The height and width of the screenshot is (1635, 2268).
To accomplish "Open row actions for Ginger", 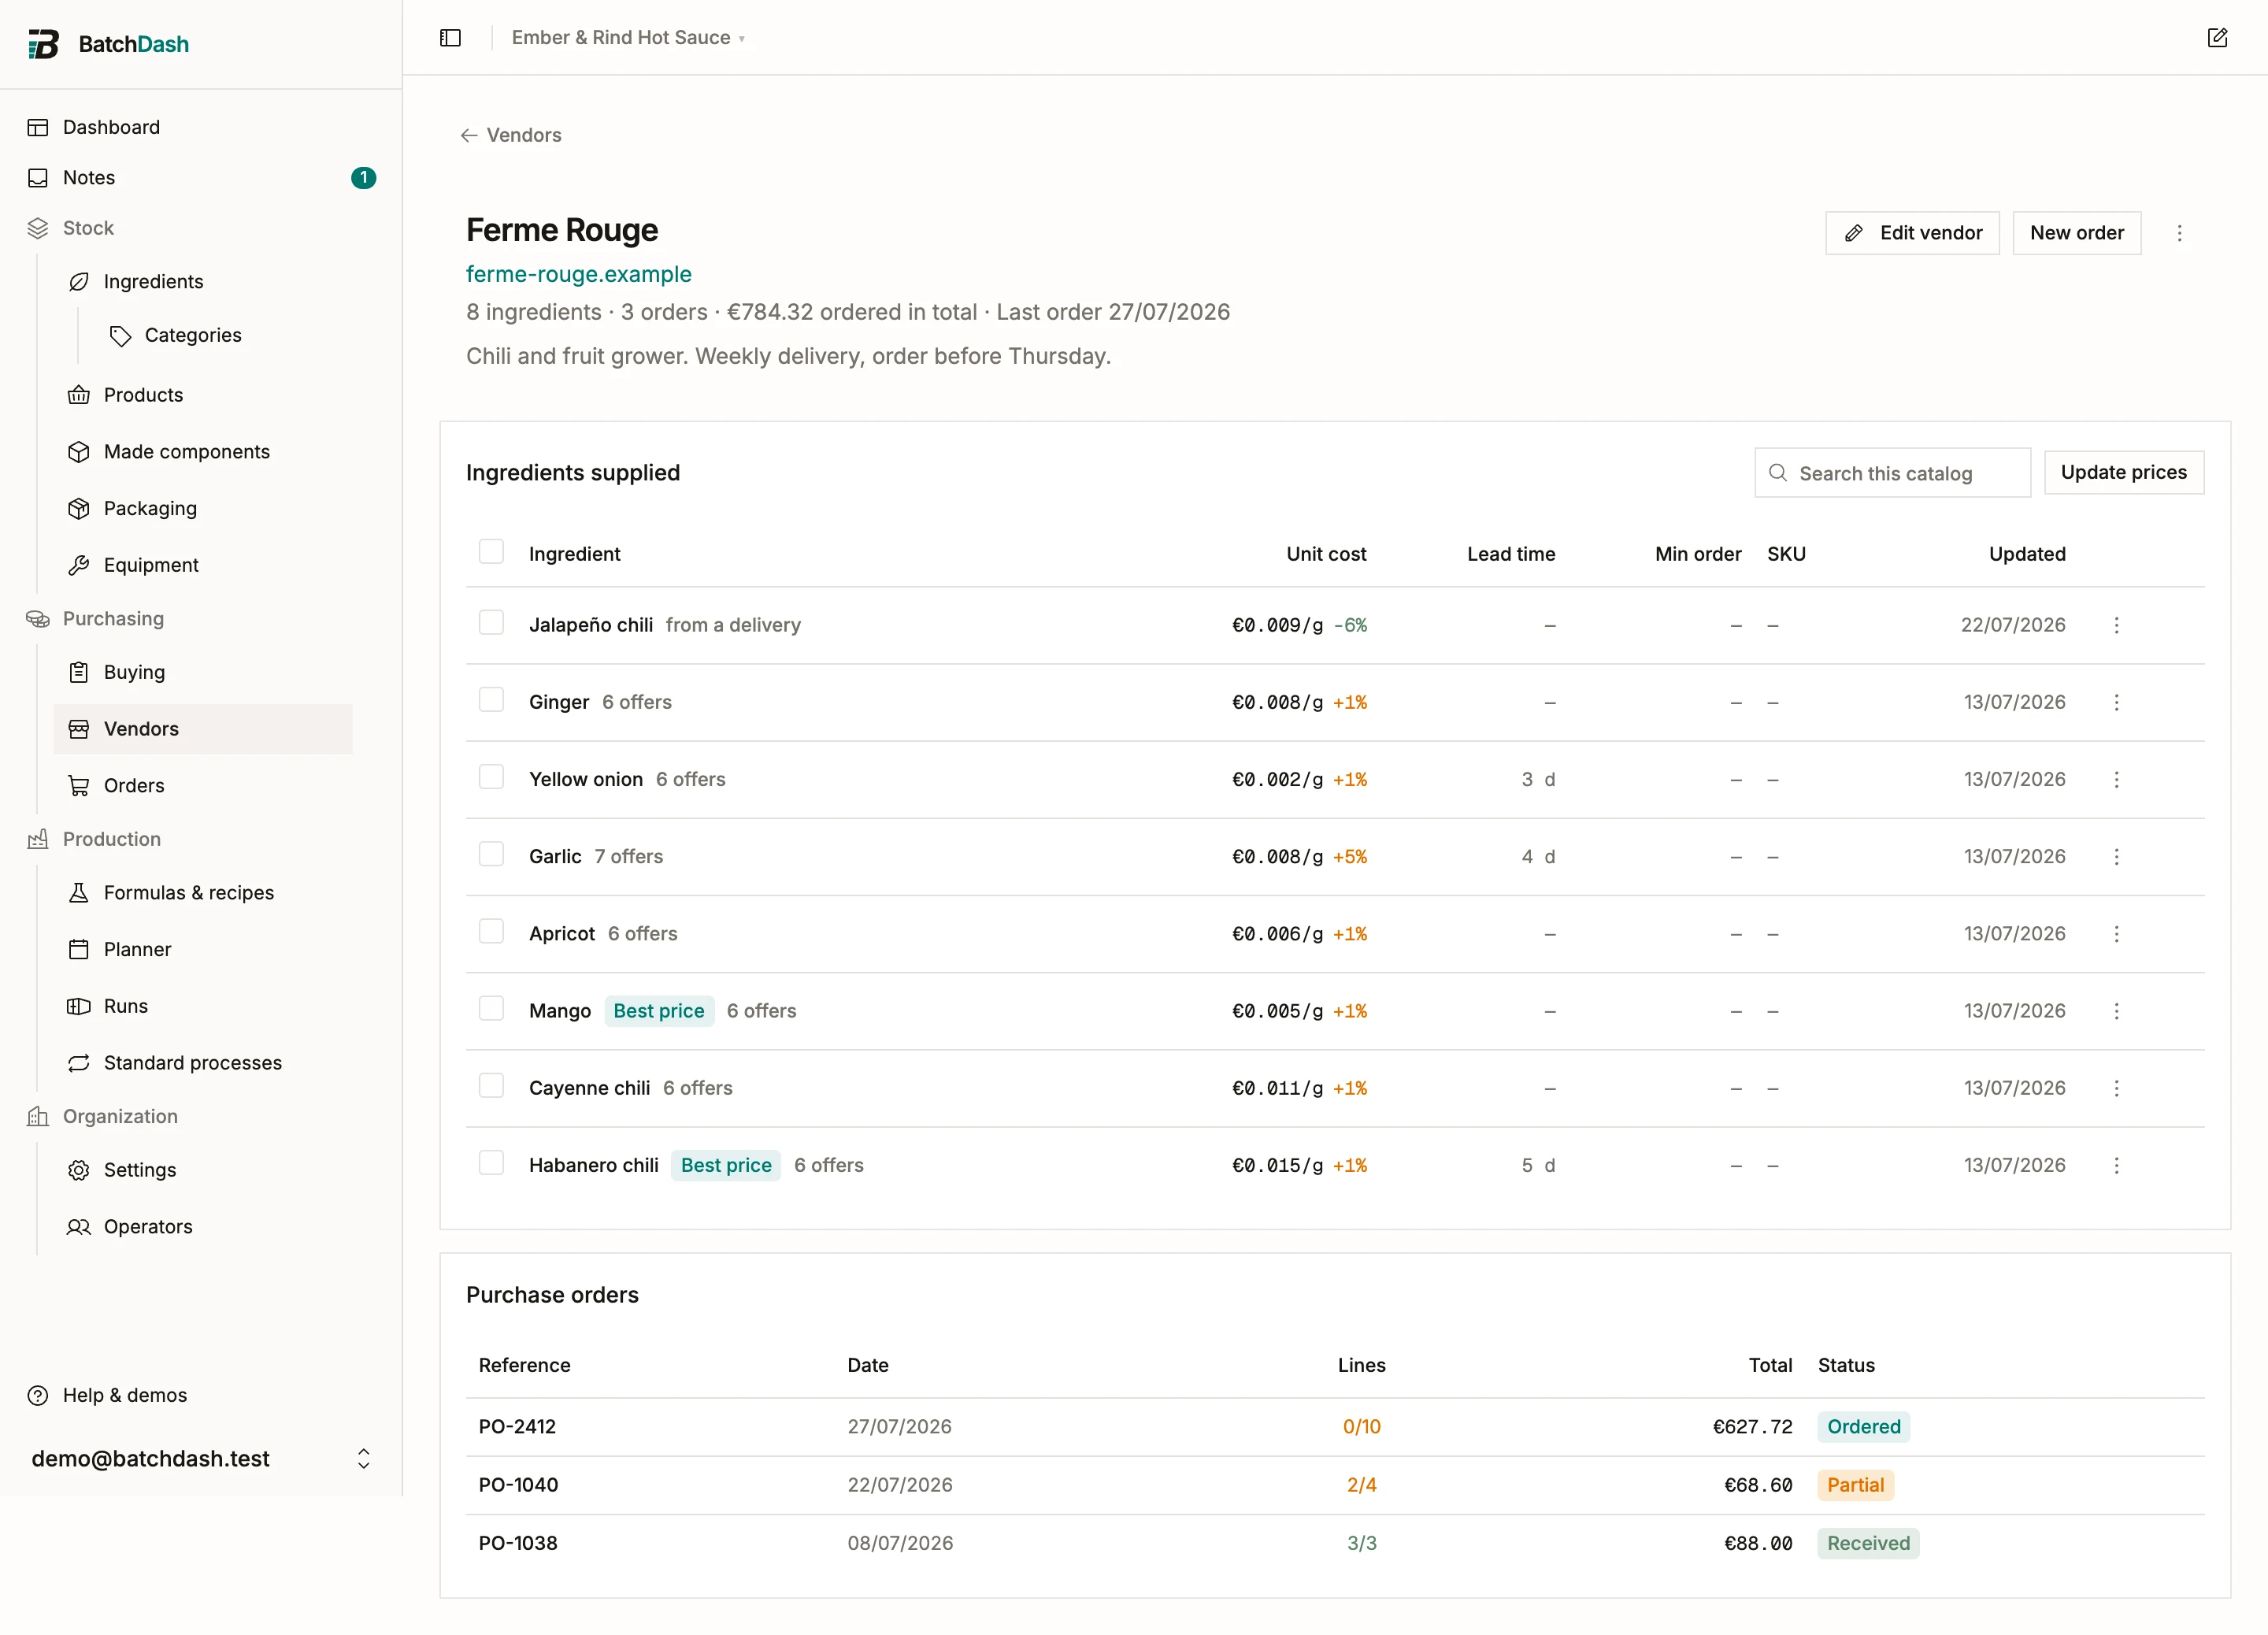I will (2116, 702).
